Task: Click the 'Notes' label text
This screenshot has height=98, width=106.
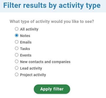Action: (x=25, y=36)
